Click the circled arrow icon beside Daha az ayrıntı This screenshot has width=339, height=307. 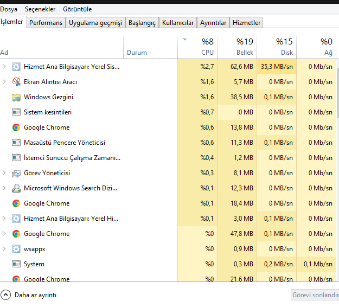tap(5, 295)
